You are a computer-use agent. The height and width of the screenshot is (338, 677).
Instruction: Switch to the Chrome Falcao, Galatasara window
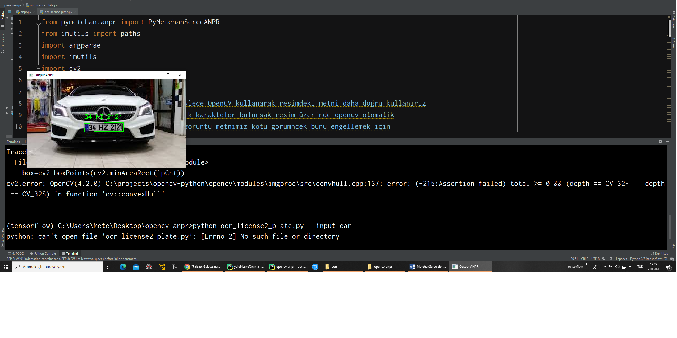[203, 267]
